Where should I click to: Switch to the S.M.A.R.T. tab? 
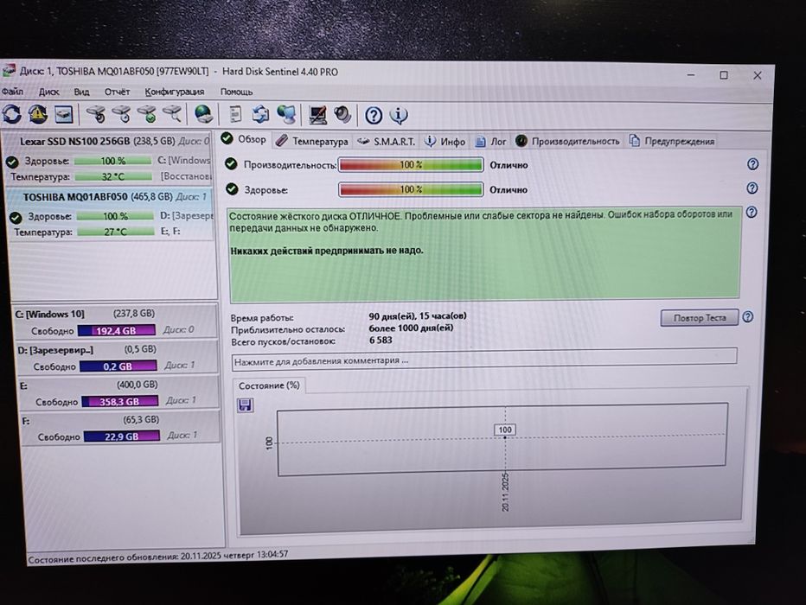(386, 141)
